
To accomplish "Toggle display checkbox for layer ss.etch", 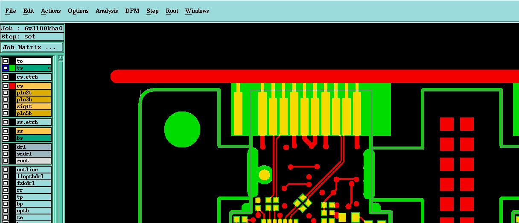I will (6, 122).
